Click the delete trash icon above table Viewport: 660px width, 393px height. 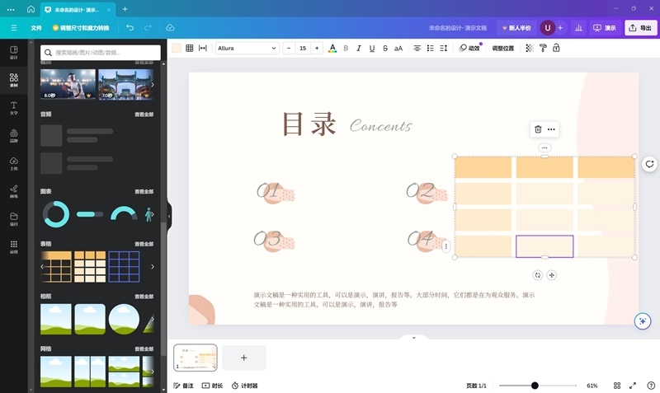point(538,129)
